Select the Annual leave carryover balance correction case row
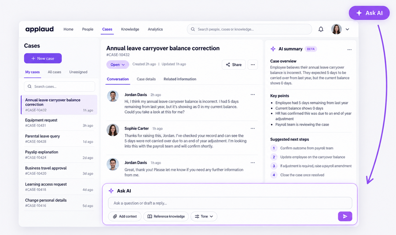The image size is (396, 235). tap(59, 105)
